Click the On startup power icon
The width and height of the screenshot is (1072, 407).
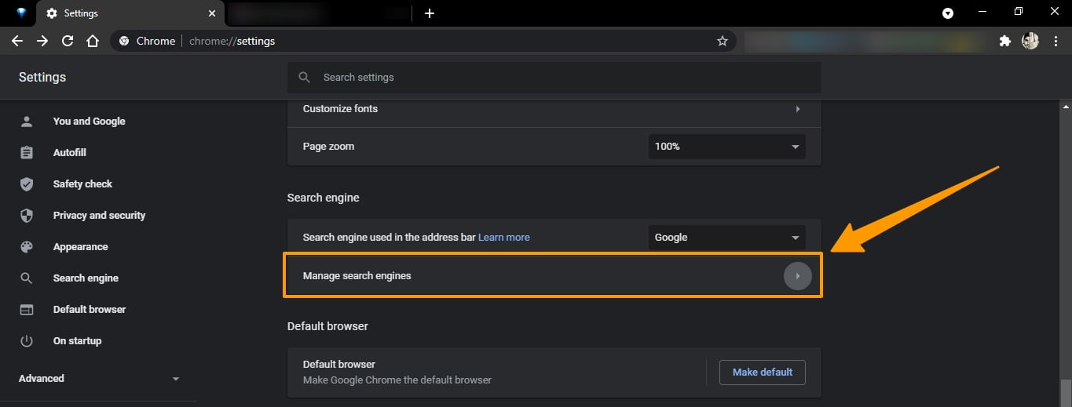27,340
